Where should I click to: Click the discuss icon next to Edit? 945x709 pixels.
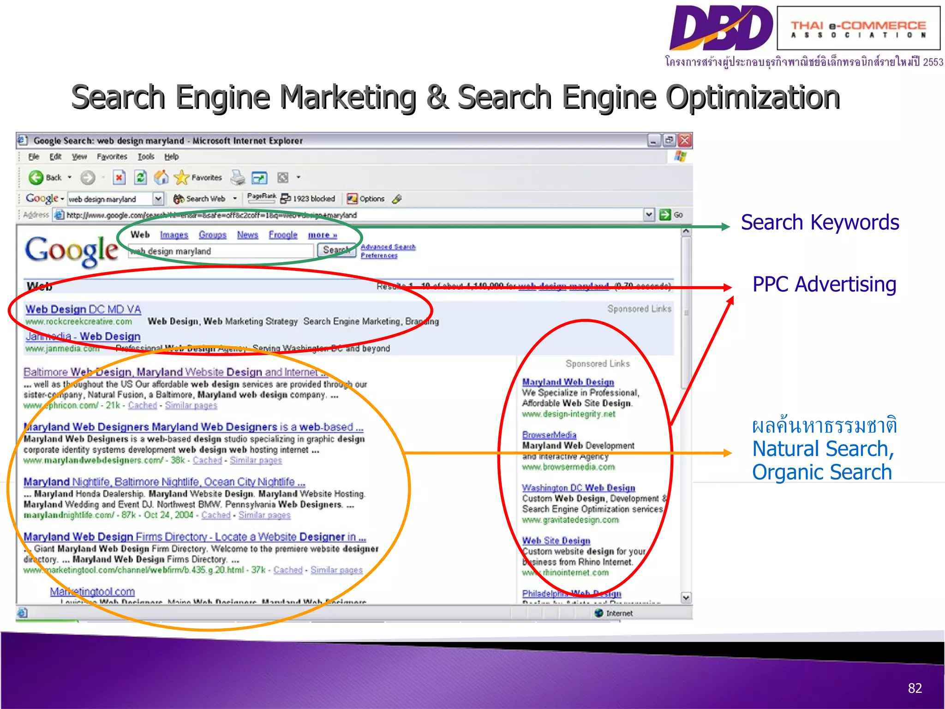coord(283,178)
